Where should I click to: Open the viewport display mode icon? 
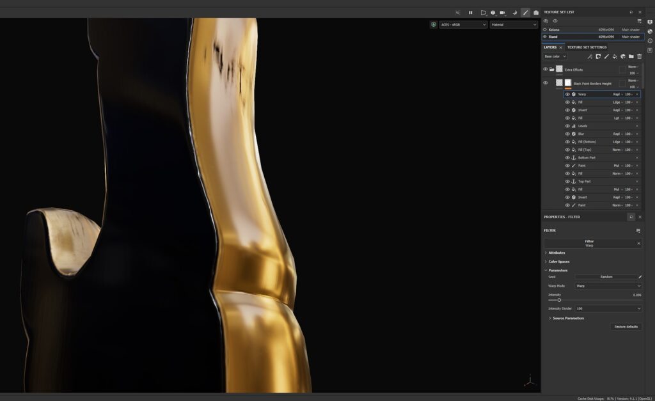click(x=484, y=13)
